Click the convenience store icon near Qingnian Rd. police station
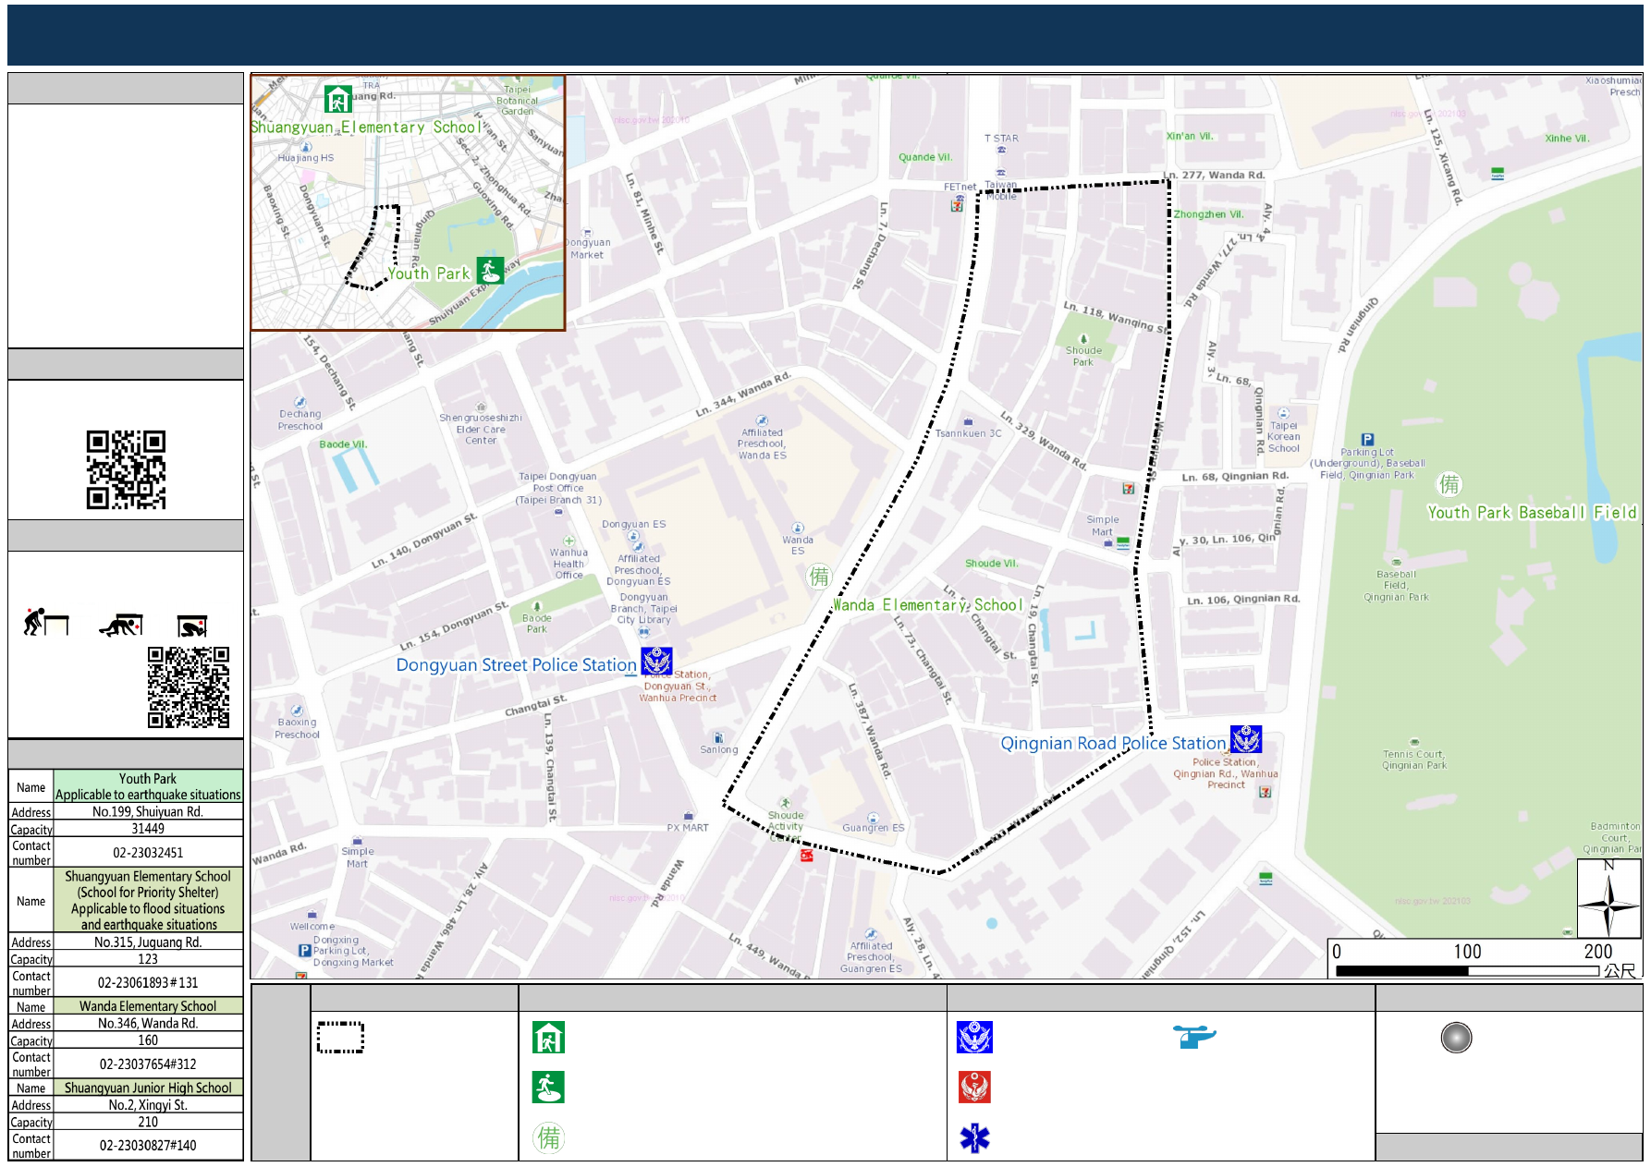This screenshot has width=1651, height=1167. 1265,792
